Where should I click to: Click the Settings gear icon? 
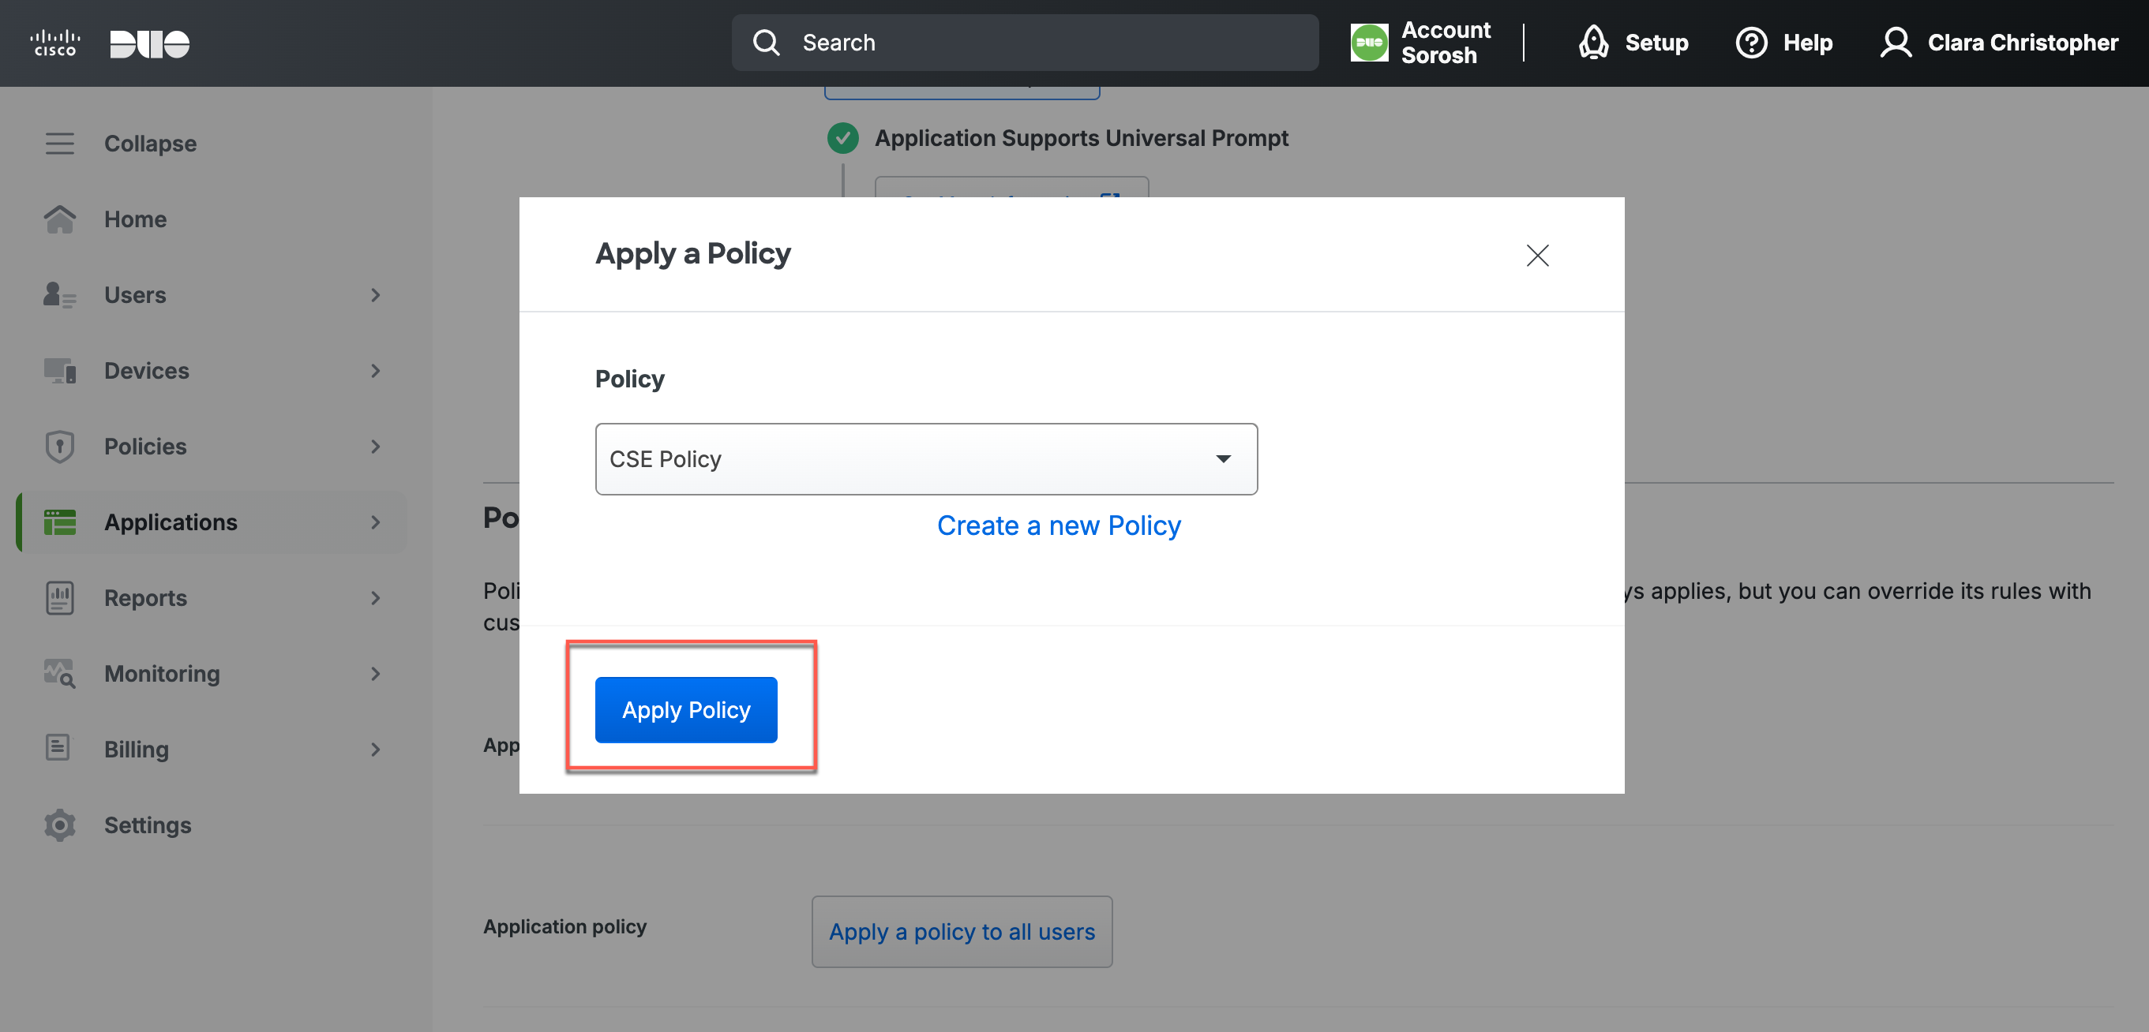pyautogui.click(x=59, y=824)
